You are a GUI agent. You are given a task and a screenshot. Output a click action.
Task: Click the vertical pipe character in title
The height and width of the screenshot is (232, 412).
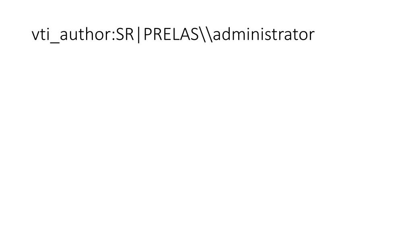pyautogui.click(x=139, y=35)
